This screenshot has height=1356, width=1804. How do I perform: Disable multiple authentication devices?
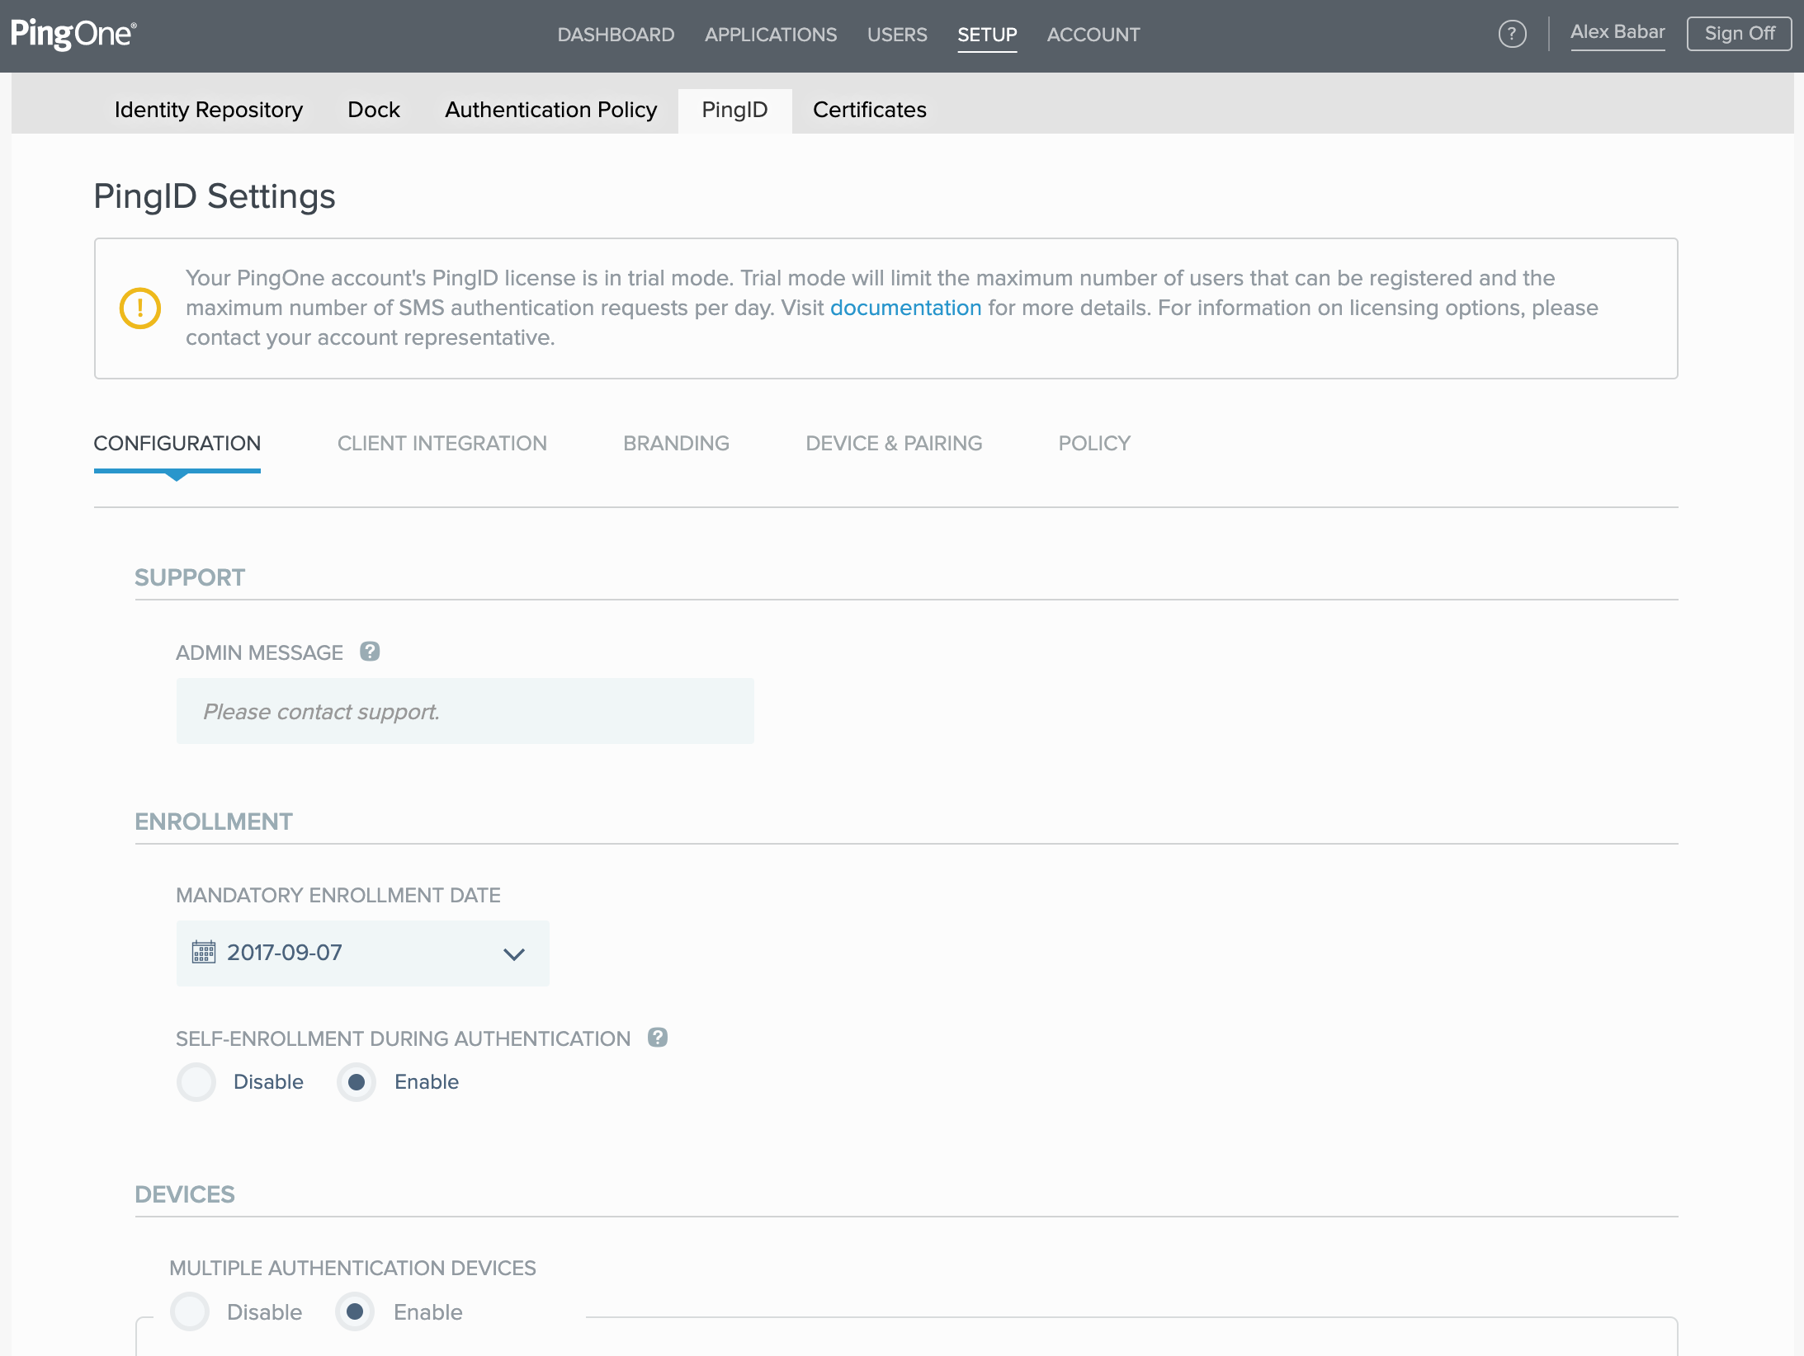click(x=190, y=1311)
